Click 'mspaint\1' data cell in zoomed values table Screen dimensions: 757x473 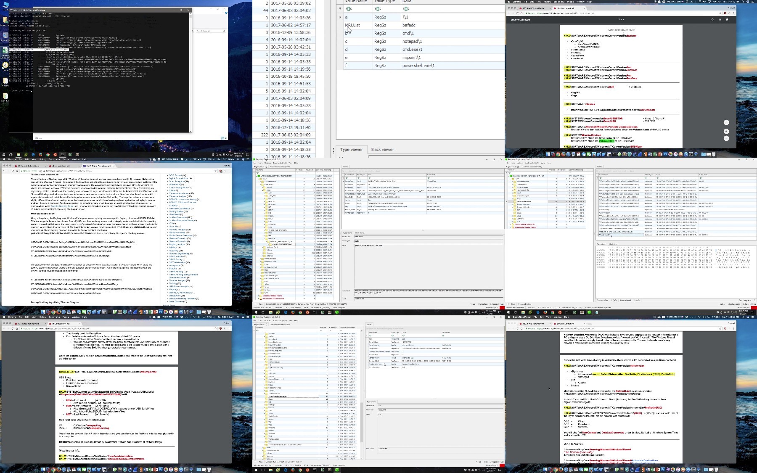click(412, 57)
